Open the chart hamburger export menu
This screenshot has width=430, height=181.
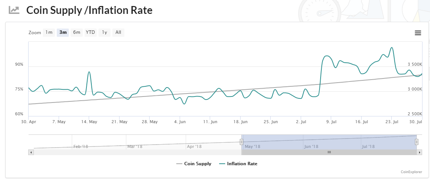point(418,33)
